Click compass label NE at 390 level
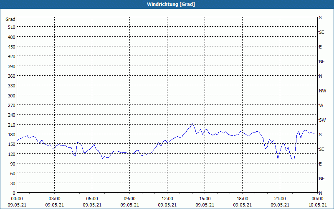The height and width of the screenshot is (209, 334). click(322, 61)
